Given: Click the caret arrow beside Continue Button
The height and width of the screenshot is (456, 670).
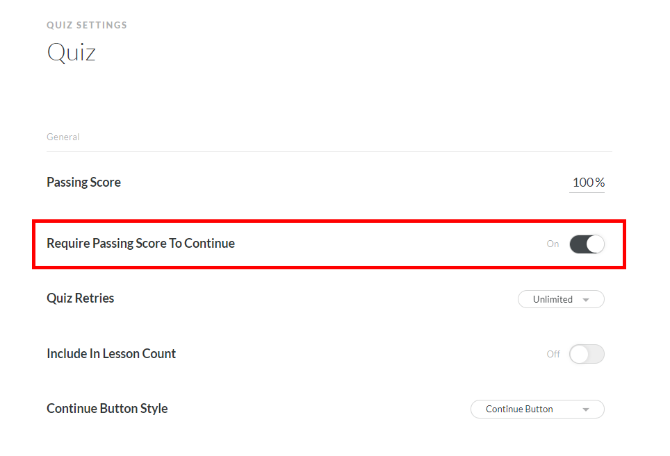Looking at the screenshot, I should point(586,410).
